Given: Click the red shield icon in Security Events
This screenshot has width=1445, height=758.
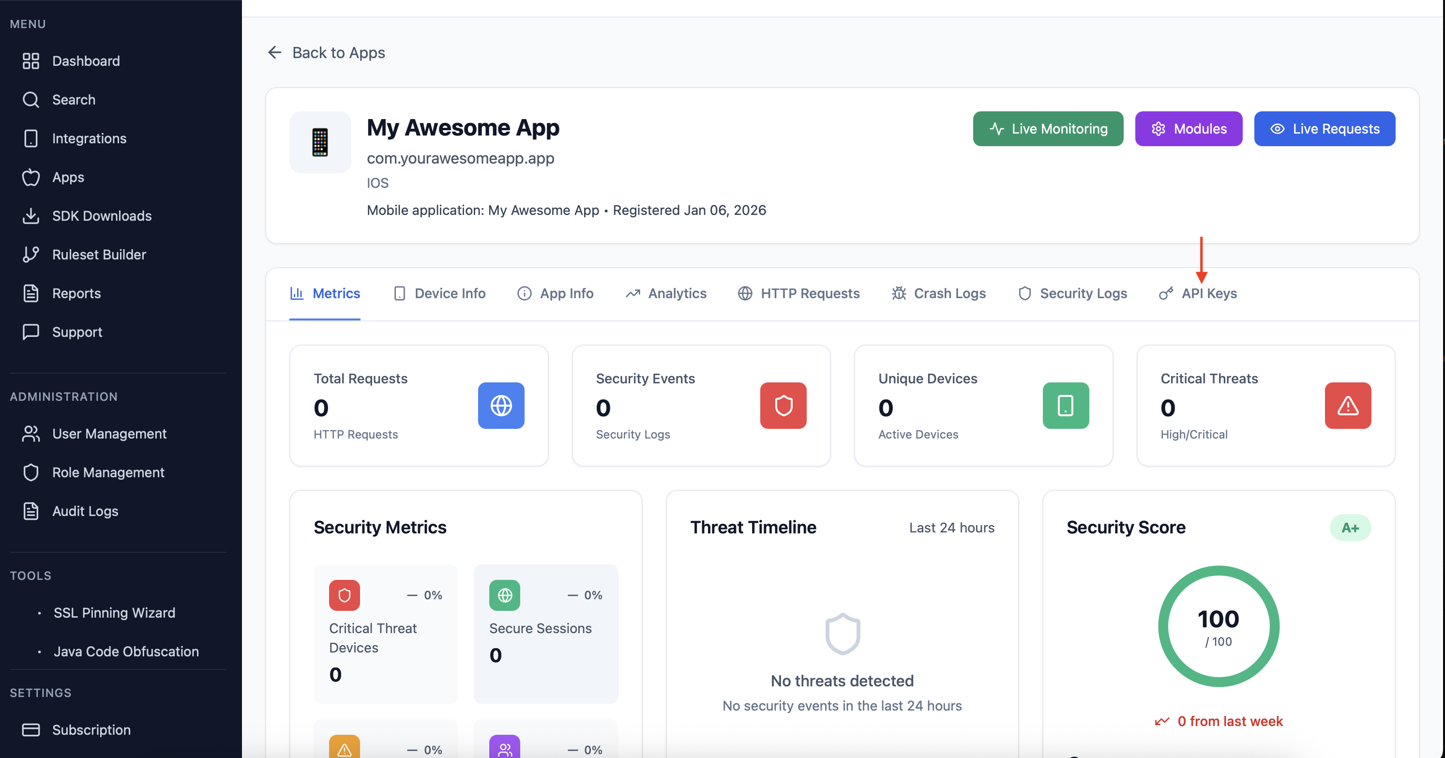Looking at the screenshot, I should pos(783,406).
